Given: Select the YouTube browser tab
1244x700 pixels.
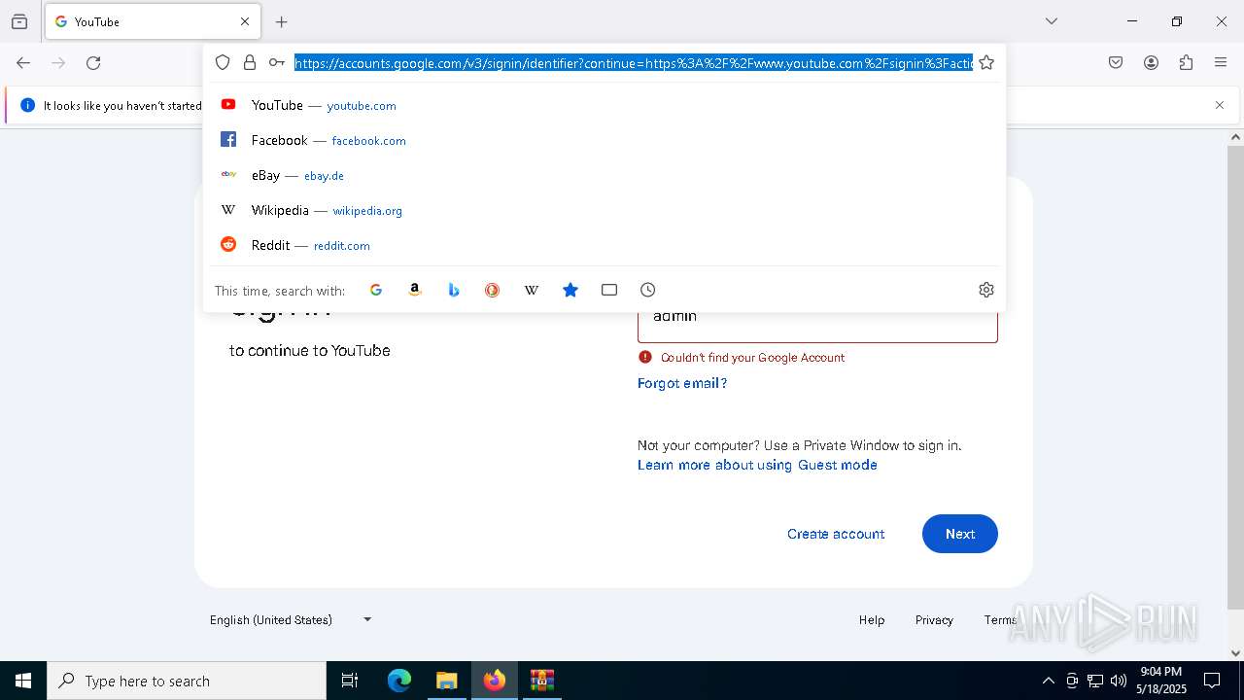Looking at the screenshot, I should coord(153,21).
